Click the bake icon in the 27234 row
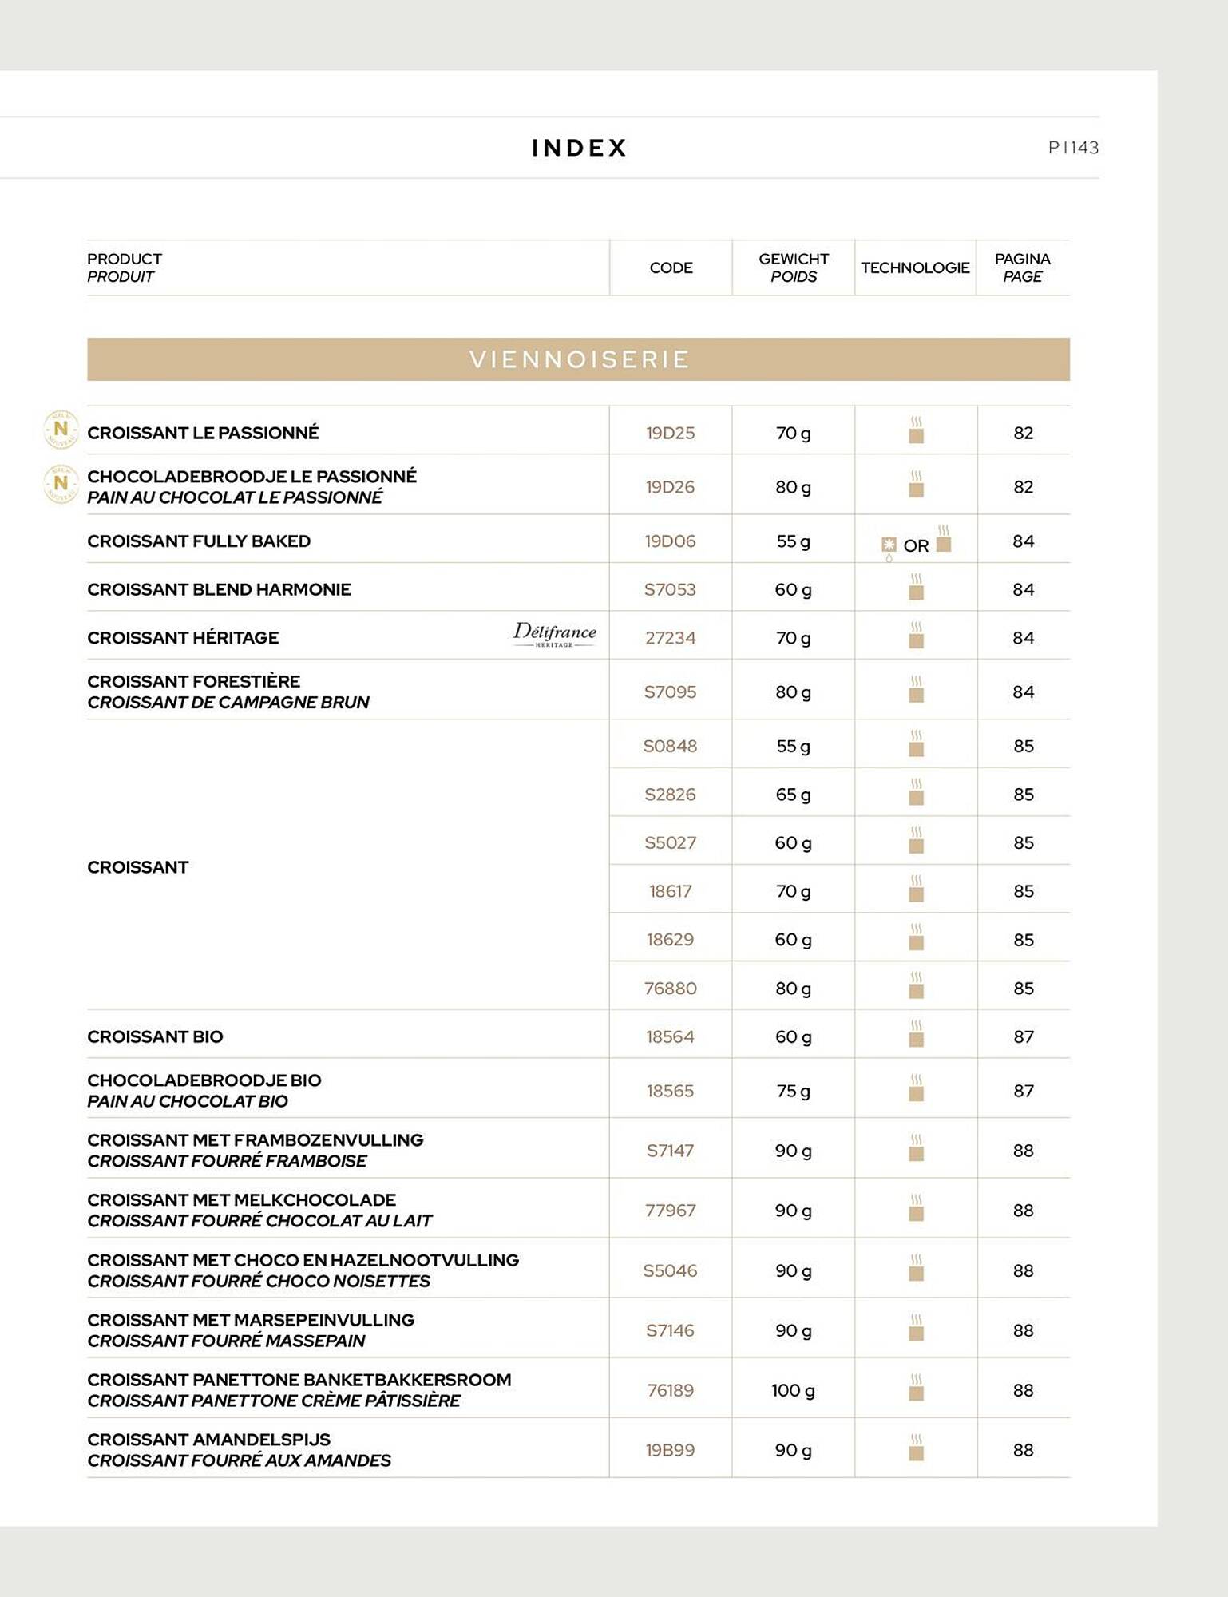This screenshot has height=1597, width=1228. tap(917, 636)
